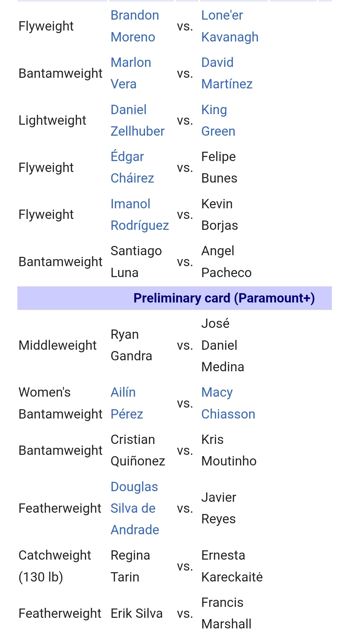The height and width of the screenshot is (631, 337).
Task: Click the Douglas Silva de Andrade link
Action: [134, 508]
